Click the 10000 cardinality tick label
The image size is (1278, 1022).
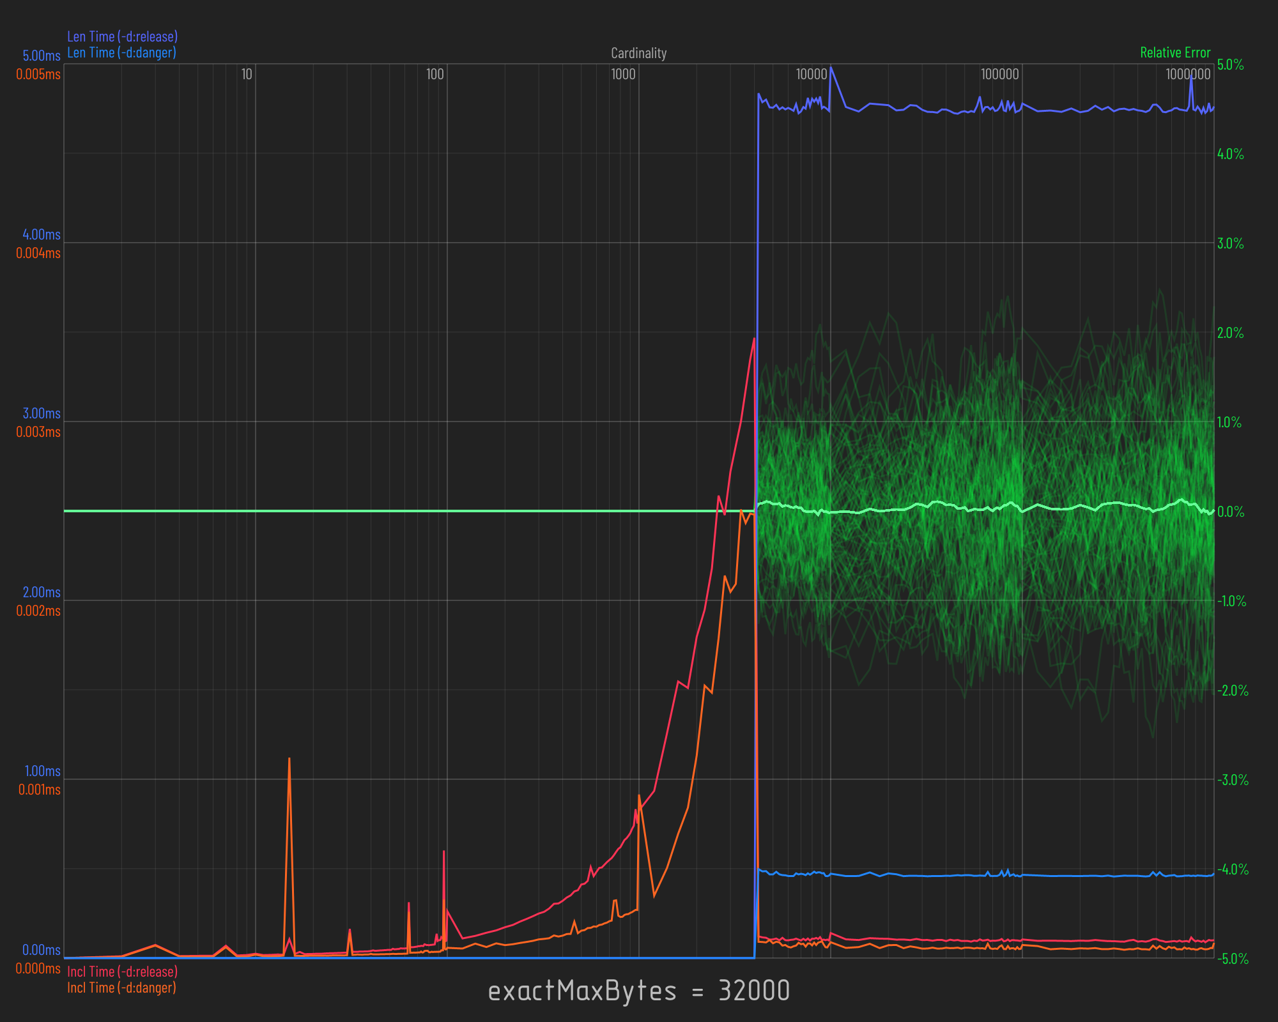coord(811,74)
